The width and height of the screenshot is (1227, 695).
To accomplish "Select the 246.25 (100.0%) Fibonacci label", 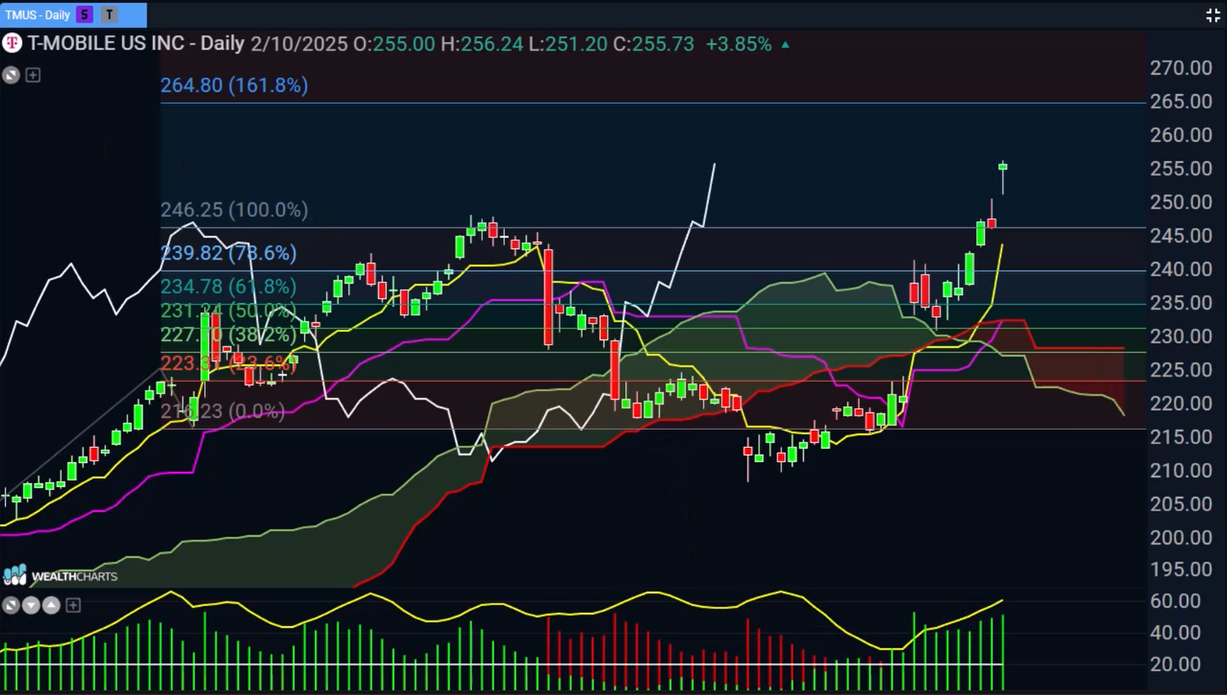I will 234,210.
